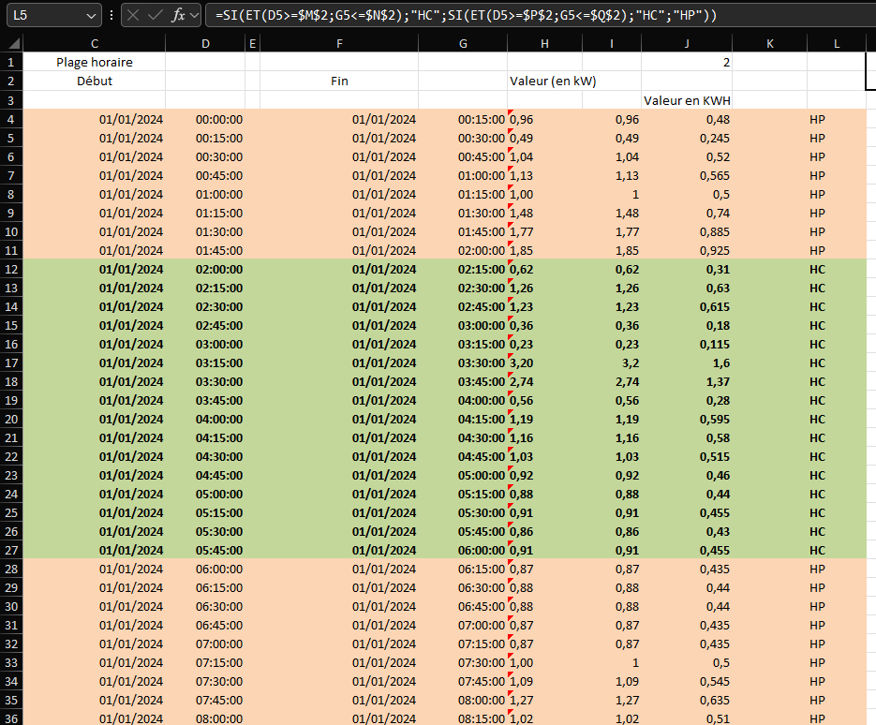The width and height of the screenshot is (876, 725).
Task: Expand the Name Box dropdown arrow
Action: coord(90,15)
